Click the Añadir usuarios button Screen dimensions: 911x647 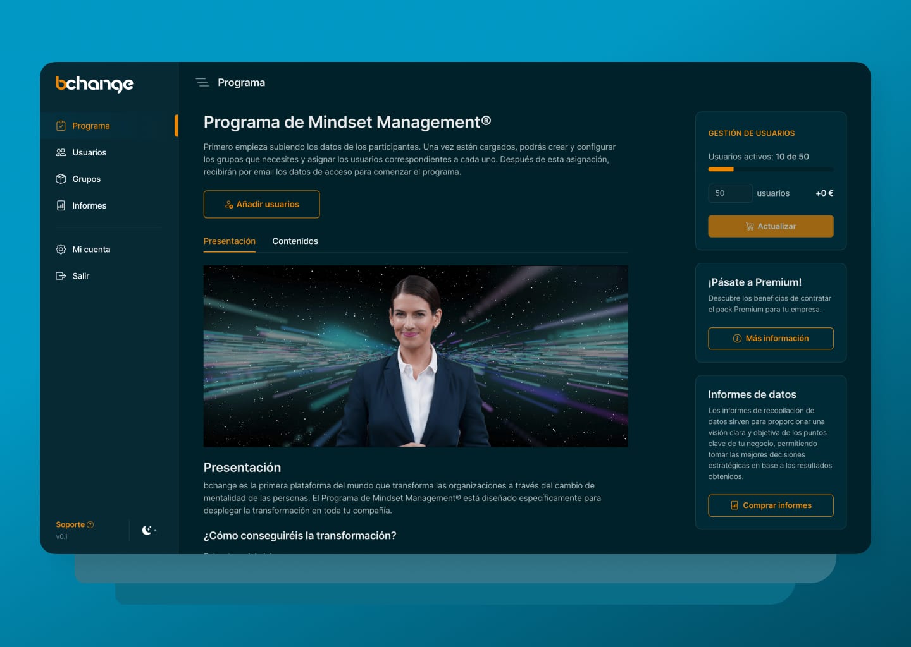[261, 204]
